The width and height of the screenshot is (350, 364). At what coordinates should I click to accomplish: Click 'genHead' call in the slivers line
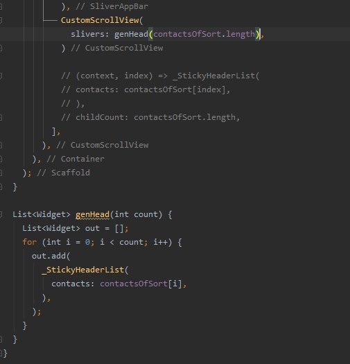(x=131, y=35)
